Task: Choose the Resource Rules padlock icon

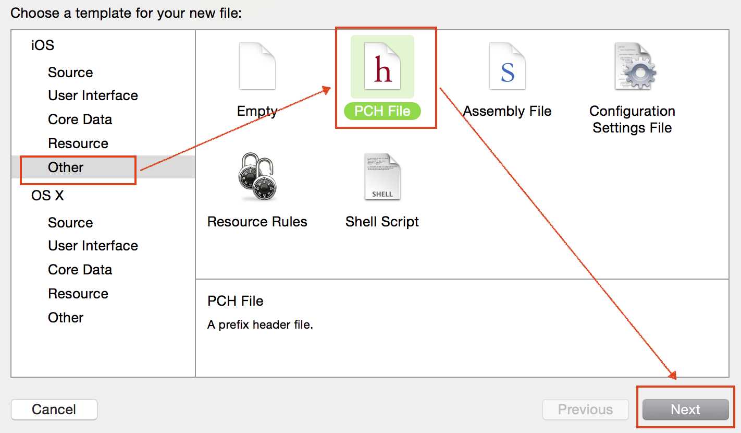Action: 257,177
